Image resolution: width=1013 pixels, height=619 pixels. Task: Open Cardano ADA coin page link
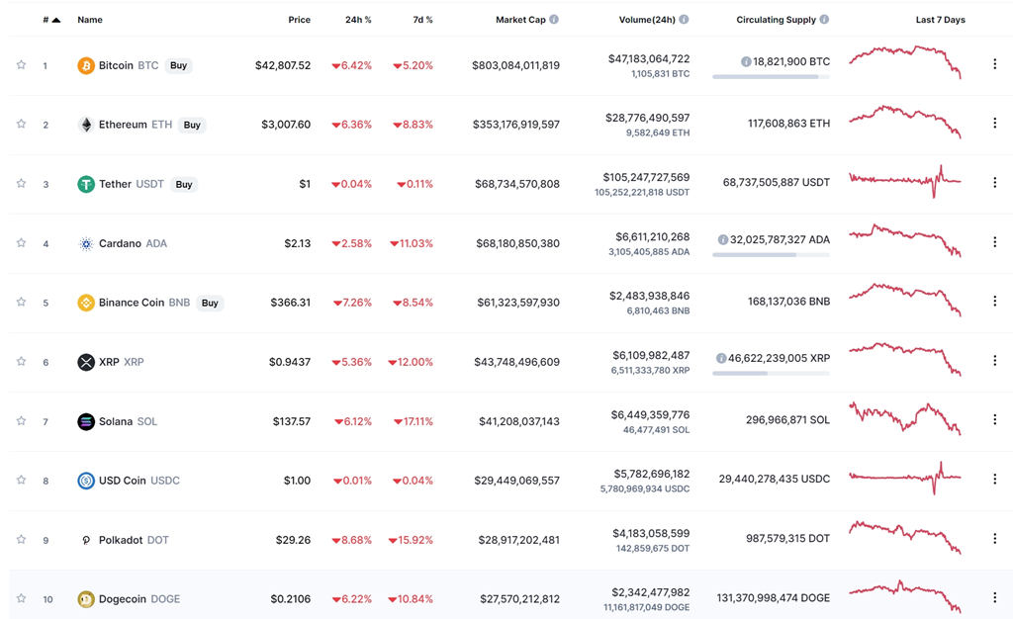(121, 243)
